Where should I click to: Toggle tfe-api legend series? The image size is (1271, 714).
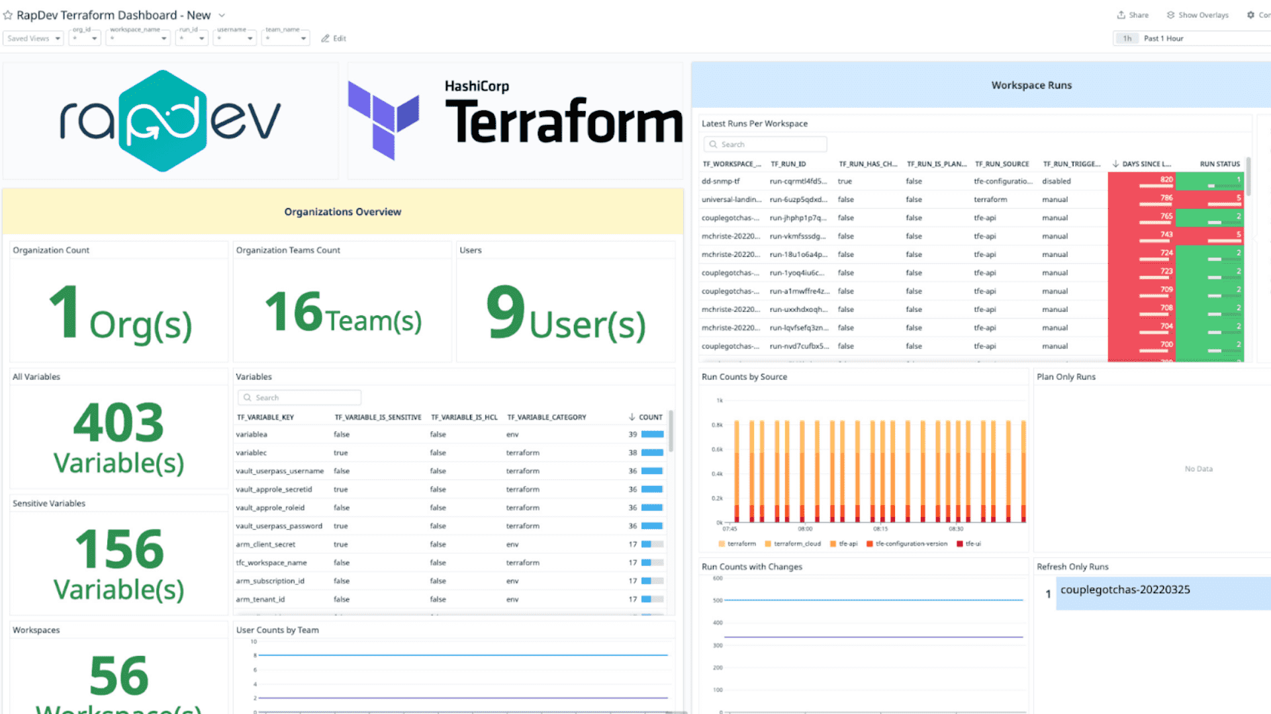tap(843, 544)
